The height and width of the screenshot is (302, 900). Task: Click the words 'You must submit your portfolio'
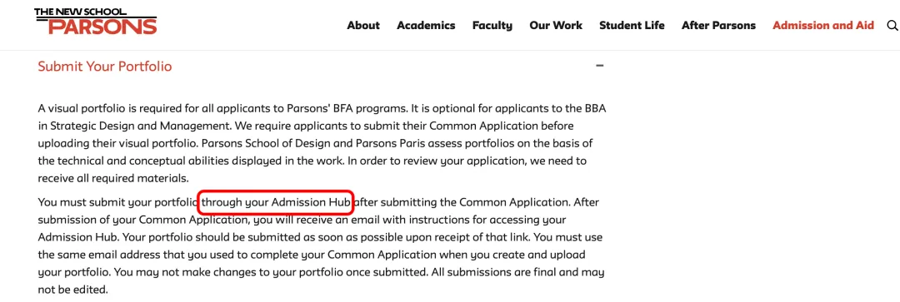click(x=117, y=202)
